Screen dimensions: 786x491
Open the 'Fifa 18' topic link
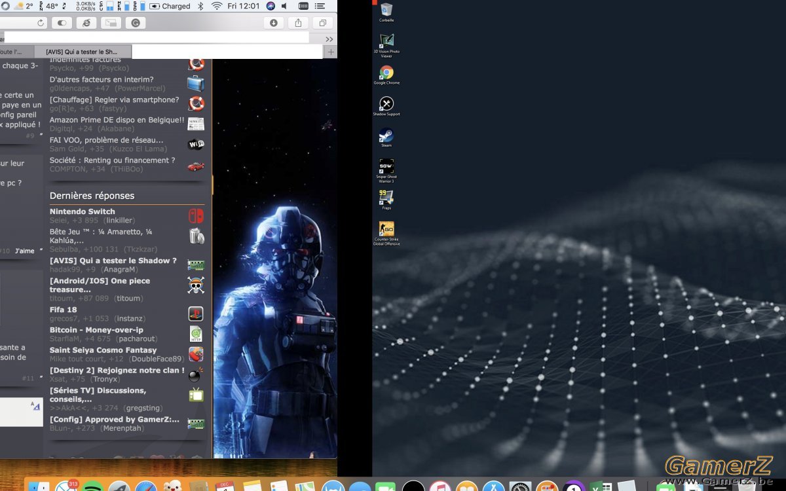click(64, 310)
